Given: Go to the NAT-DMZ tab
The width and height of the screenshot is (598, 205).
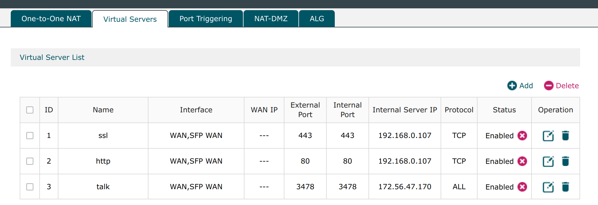Looking at the screenshot, I should click(271, 19).
